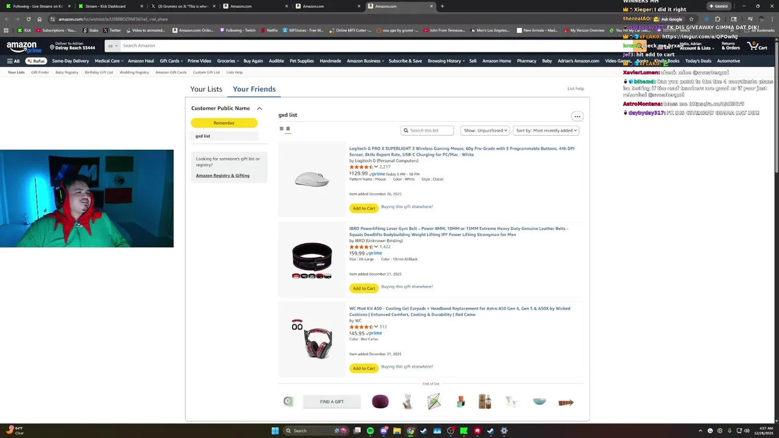Screen dimensions: 779x438
Task: Open the Amazon Prime home logo
Action: 24,46
